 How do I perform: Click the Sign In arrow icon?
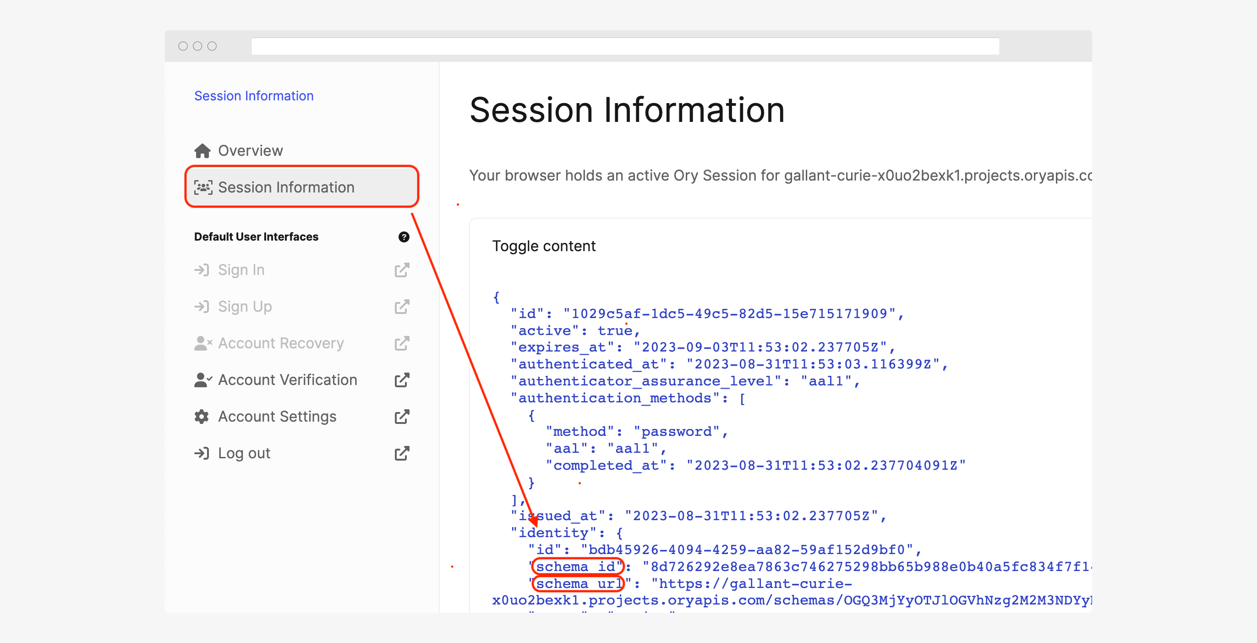(202, 269)
